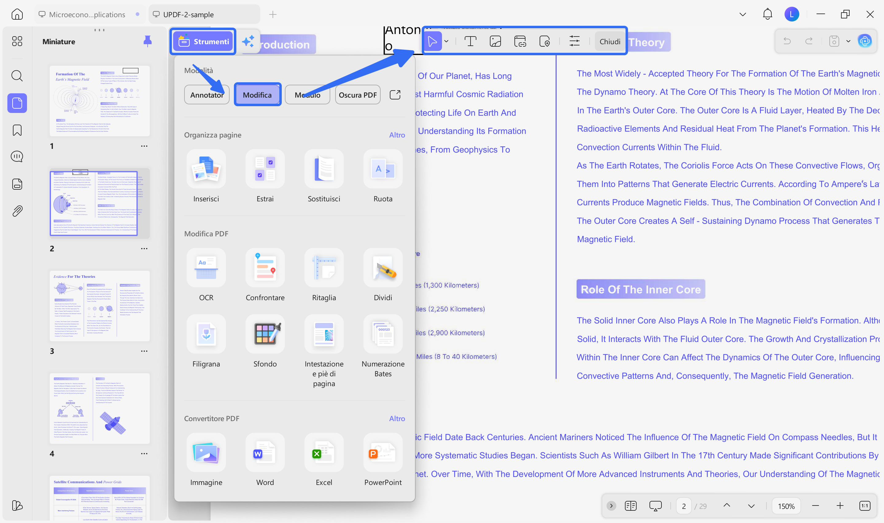This screenshot has height=523, width=884.
Task: Switch to Modulo mode
Action: [x=307, y=95]
